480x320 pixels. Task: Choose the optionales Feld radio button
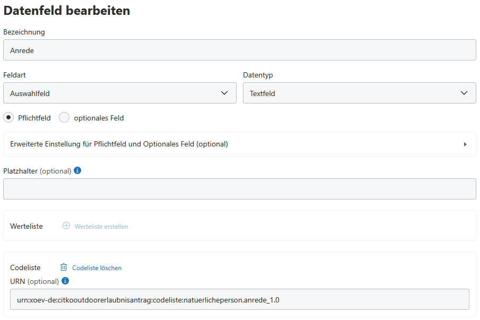click(x=64, y=118)
